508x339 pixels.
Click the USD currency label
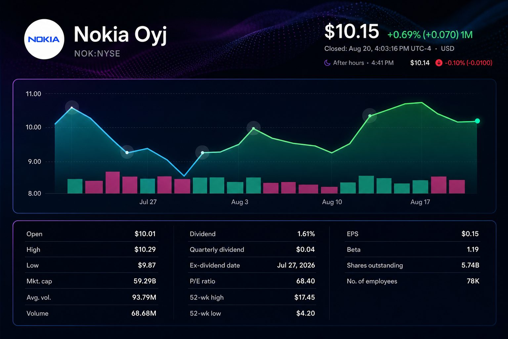tap(447, 49)
